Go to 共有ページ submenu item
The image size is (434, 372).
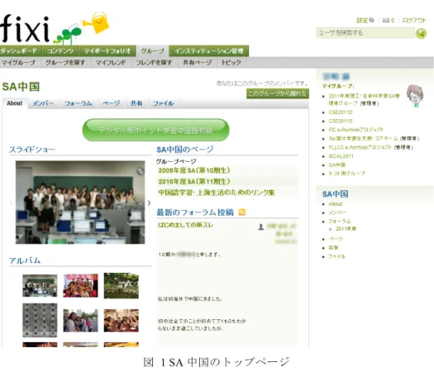pyautogui.click(x=197, y=63)
